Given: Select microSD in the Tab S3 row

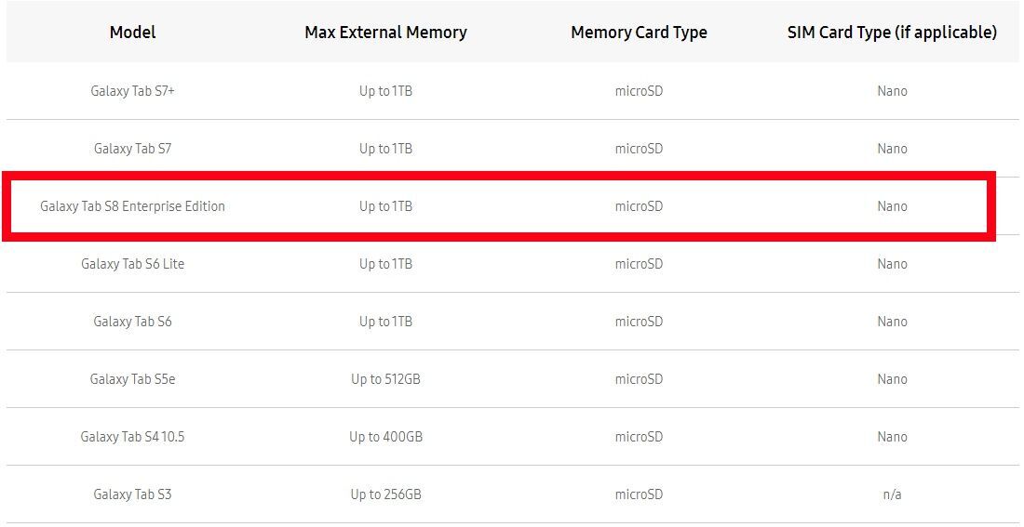Looking at the screenshot, I should (639, 494).
